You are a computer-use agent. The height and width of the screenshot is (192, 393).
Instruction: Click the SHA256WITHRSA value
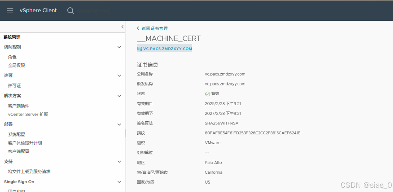tap(222, 123)
